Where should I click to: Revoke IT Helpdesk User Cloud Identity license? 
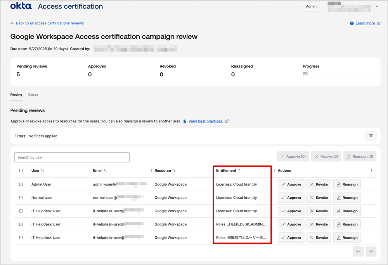[319, 211]
